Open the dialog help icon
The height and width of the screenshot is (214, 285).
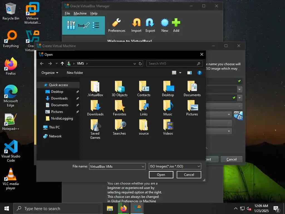pos(199,73)
